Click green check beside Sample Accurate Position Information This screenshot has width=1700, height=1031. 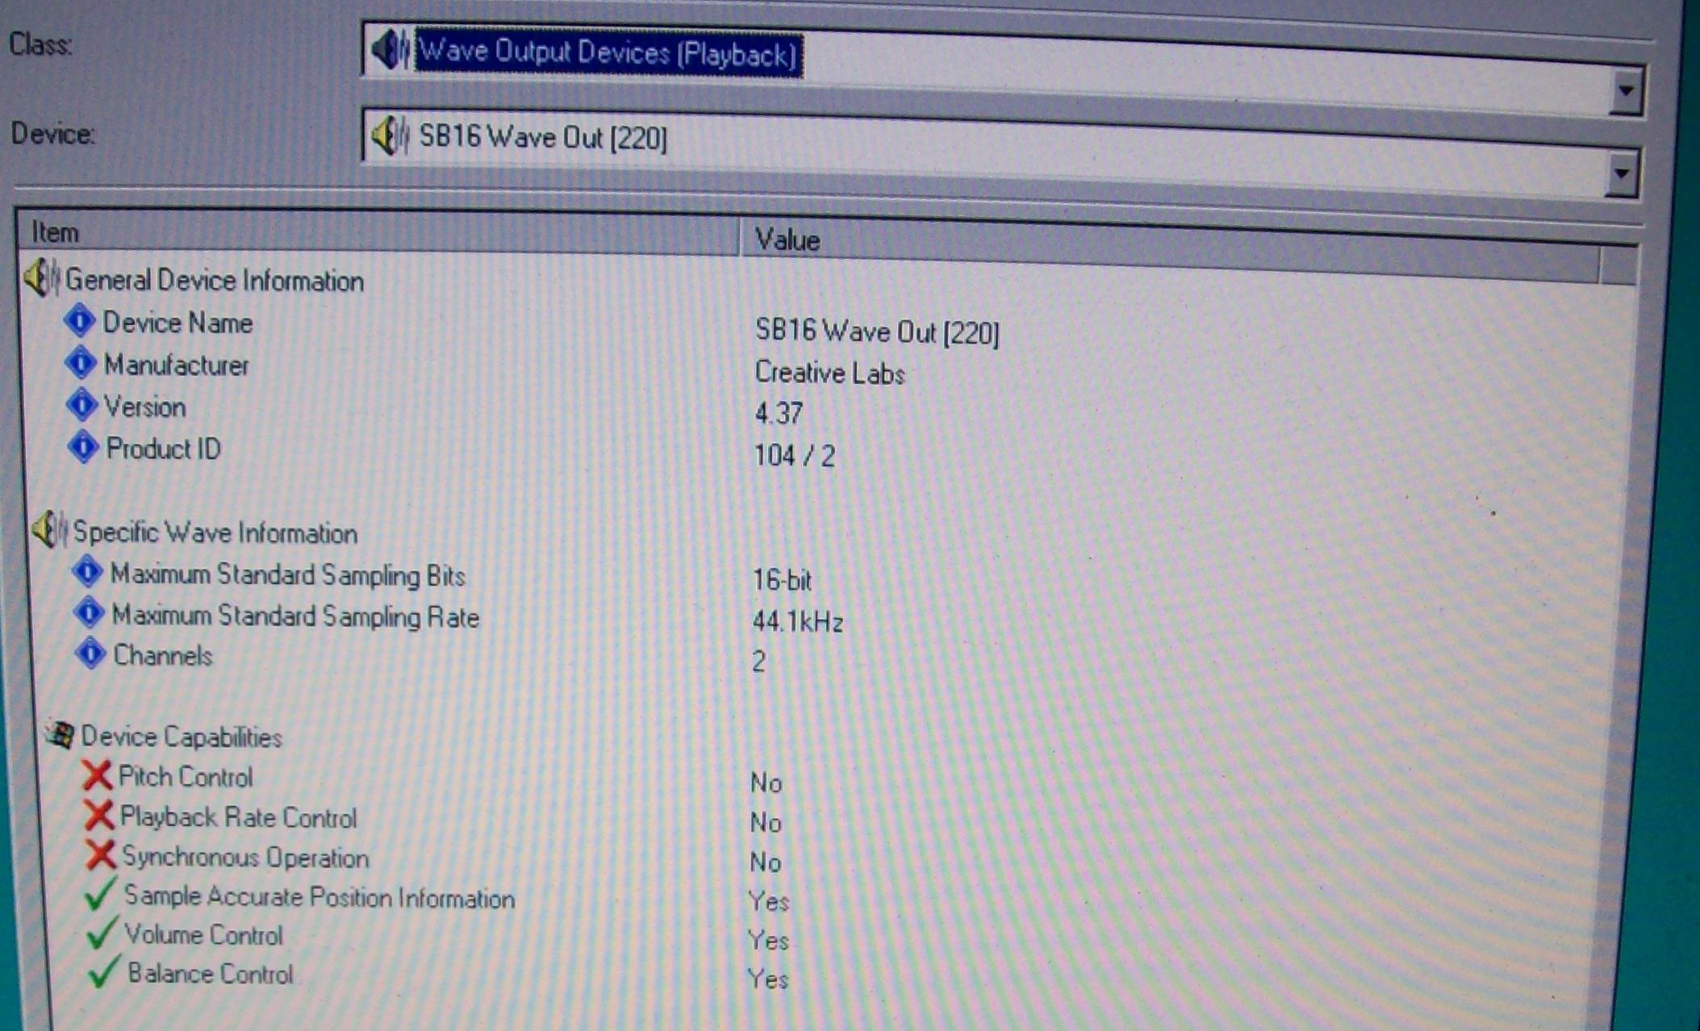click(102, 894)
